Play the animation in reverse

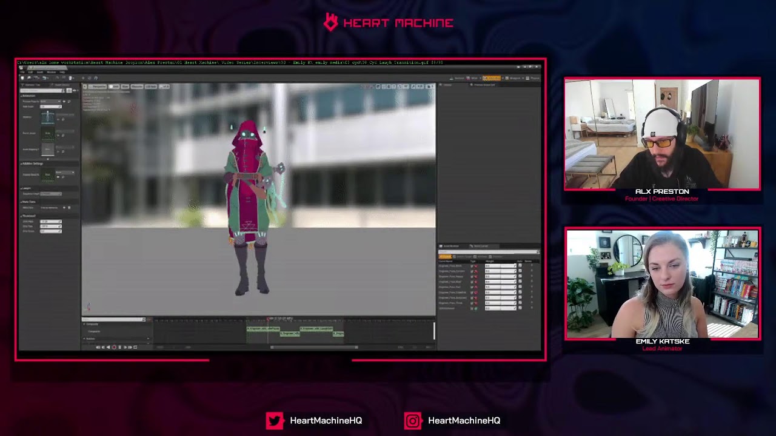click(108, 347)
